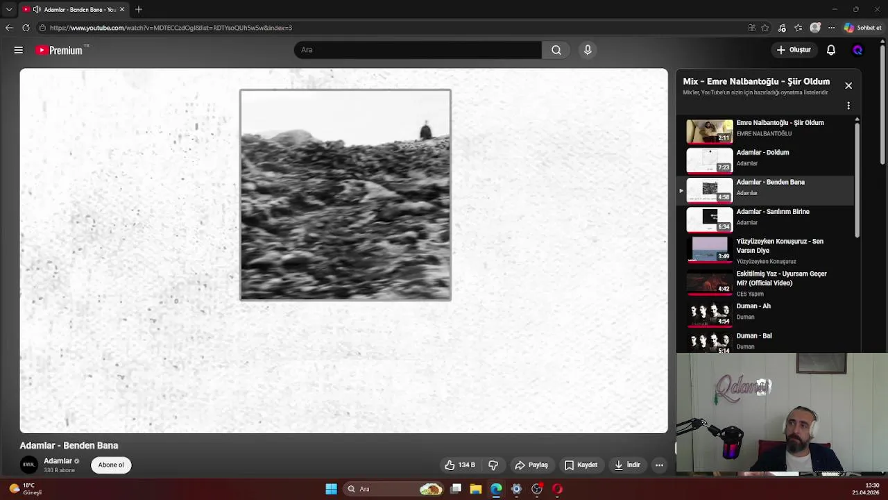Start voice search with microphone icon
Image resolution: width=888 pixels, height=500 pixels.
coord(588,50)
